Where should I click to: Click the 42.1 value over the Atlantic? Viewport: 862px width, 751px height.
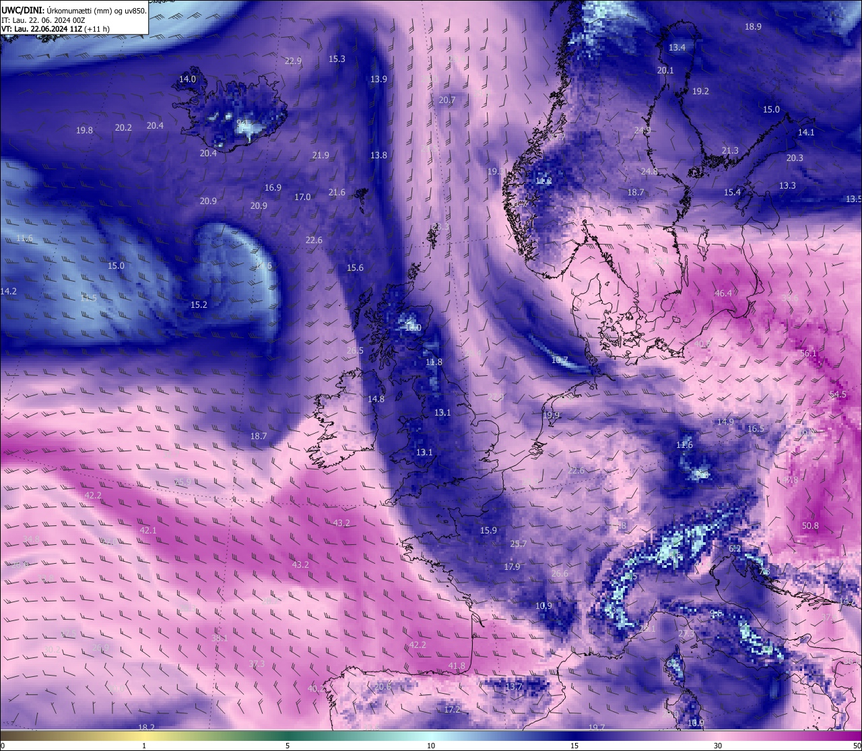click(148, 531)
